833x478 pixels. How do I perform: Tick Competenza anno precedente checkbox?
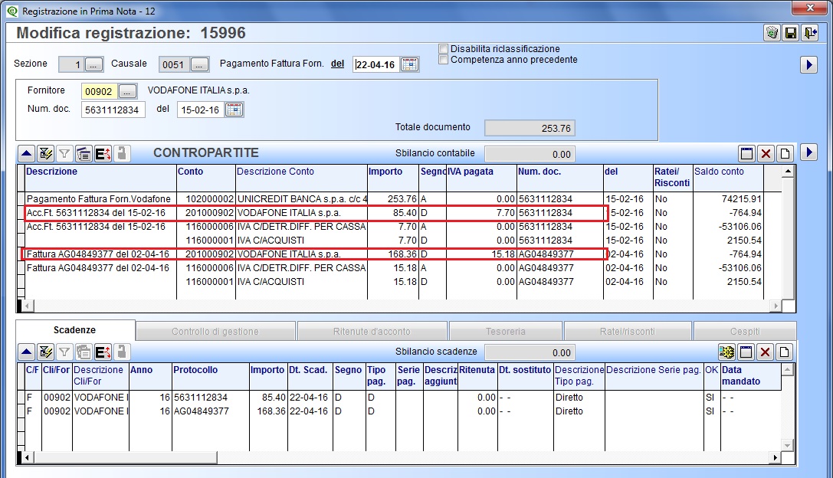[444, 60]
